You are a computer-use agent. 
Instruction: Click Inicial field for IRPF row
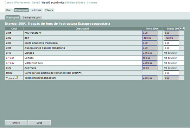coord(171,38)
